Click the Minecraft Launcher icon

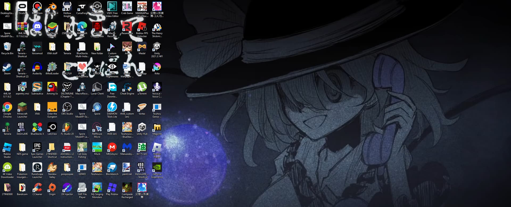22,107
